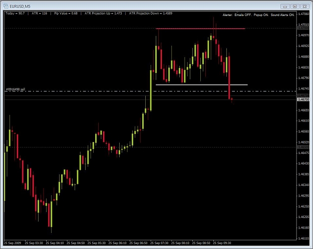313x249 pixels.
Task: Click the '25 Sep 08:10' time axis label
Action: pyautogui.click(x=180, y=243)
